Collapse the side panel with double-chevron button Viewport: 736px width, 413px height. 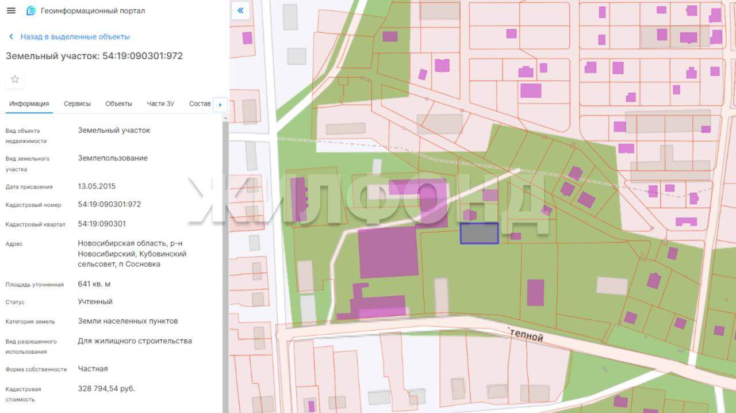point(240,10)
